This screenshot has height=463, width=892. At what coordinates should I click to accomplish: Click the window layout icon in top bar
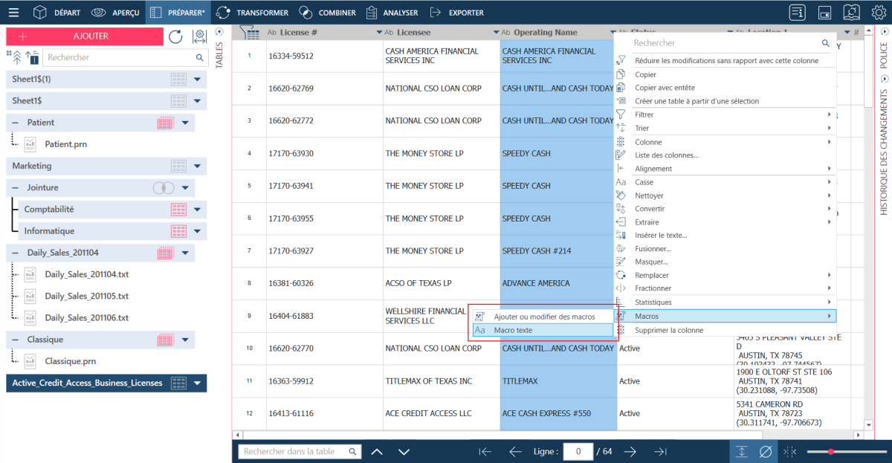click(824, 13)
